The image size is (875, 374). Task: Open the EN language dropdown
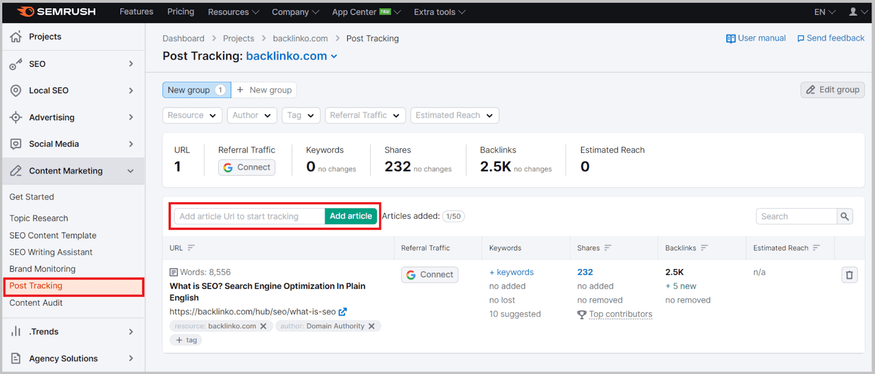[825, 12]
